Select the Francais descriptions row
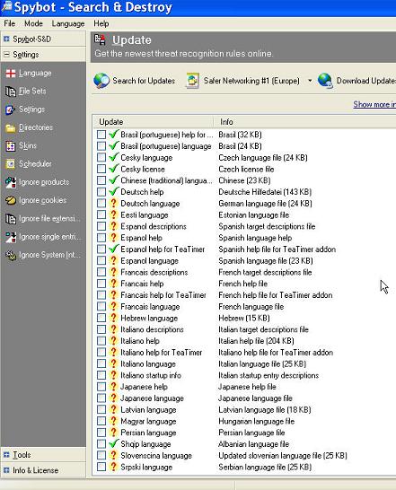This screenshot has width=396, height=490. coord(154,272)
